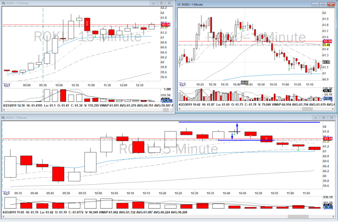This screenshot has height=222, width=338.
Task: Select the red 61.54 price label on 15-minute chart
Action: [x=166, y=25]
